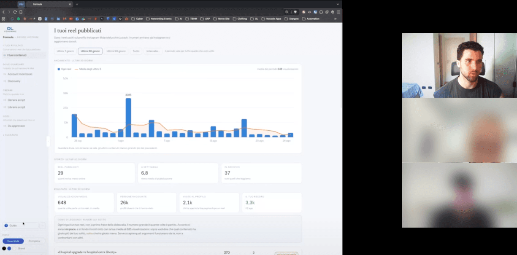Open the Gmail bookmark icon

tap(65, 19)
